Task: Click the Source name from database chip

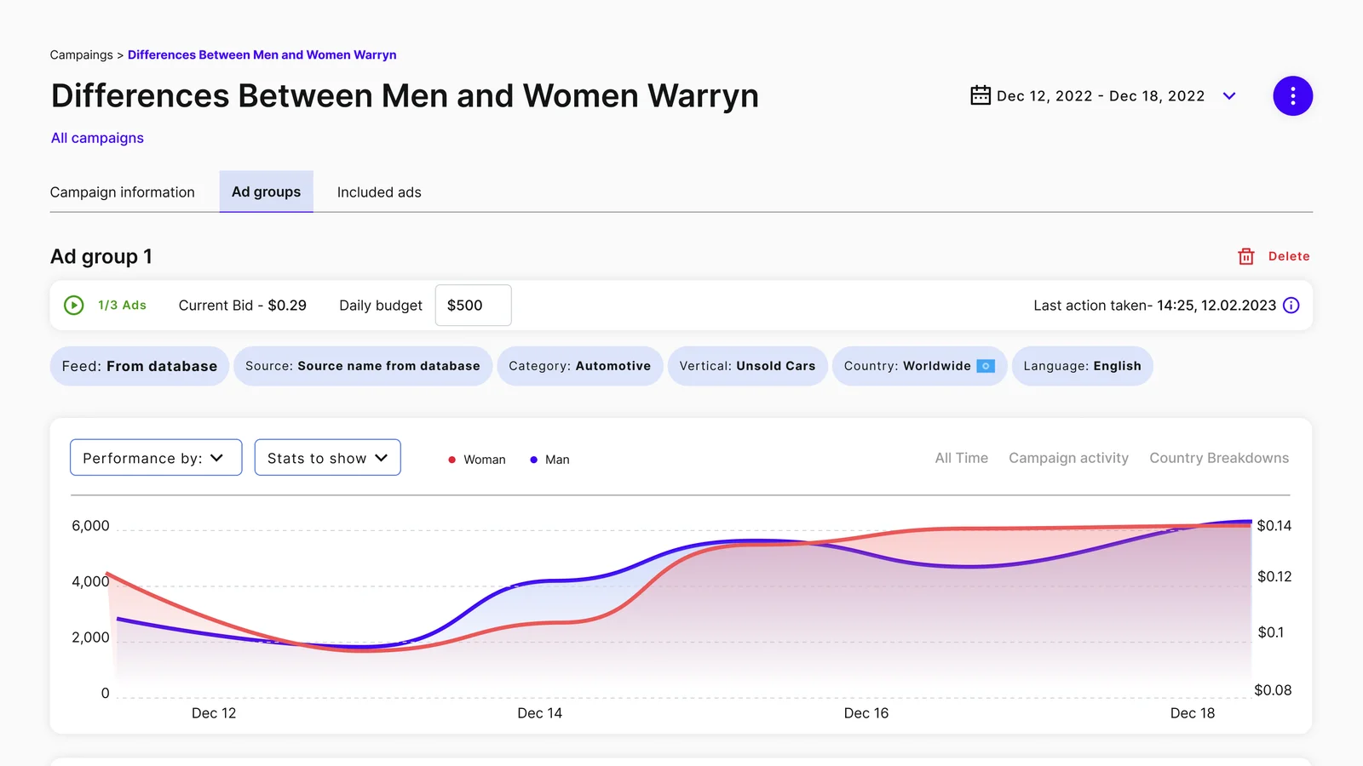Action: (x=363, y=366)
